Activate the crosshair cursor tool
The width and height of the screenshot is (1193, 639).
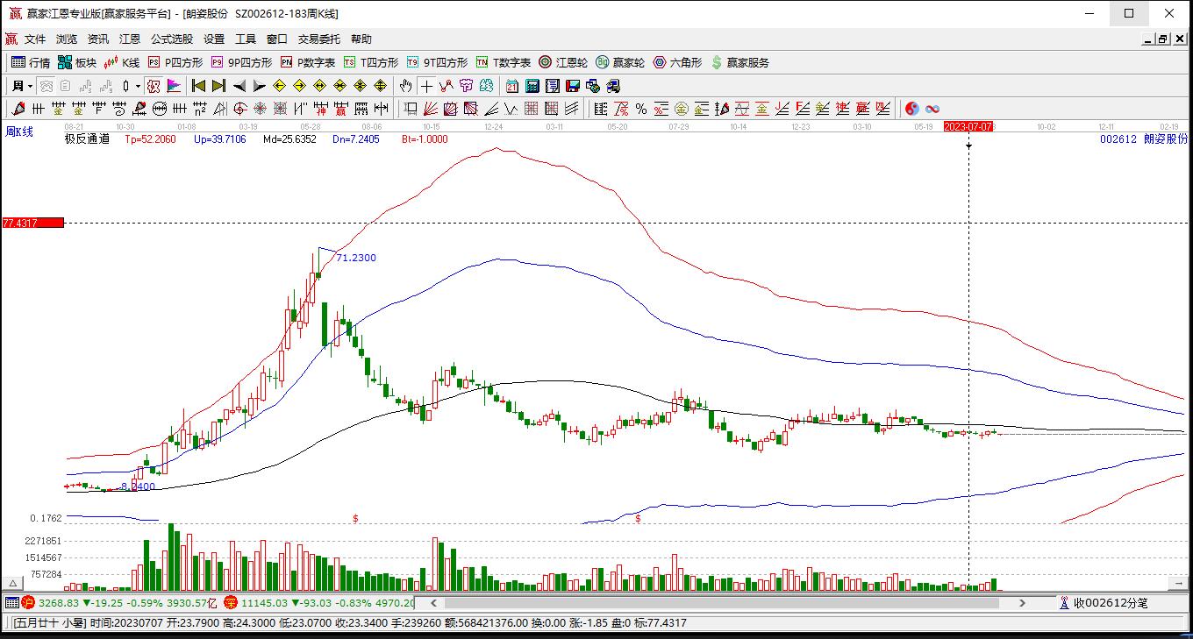click(426, 86)
